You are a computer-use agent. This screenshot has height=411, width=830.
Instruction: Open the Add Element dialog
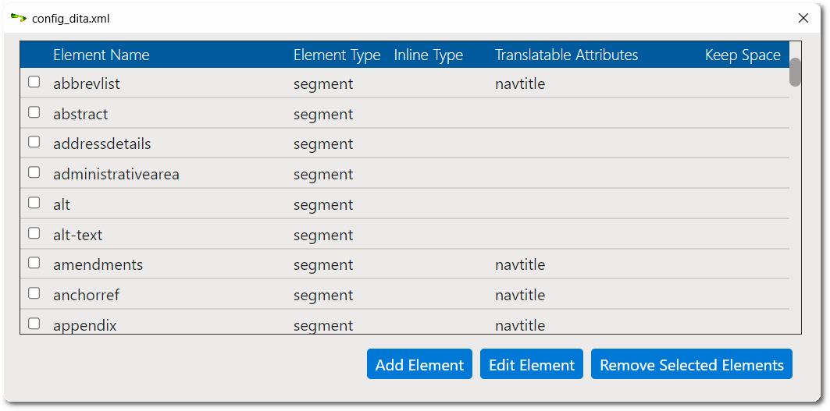pos(419,364)
